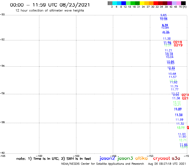Click the gray 3 ft legend swatch
The width and height of the screenshot is (189, 166).
click(110, 3)
